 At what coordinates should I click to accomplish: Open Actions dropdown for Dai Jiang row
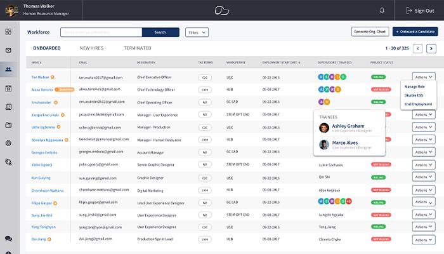point(423,239)
